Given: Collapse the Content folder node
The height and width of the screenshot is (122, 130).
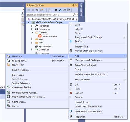Looking at the screenshot, I should click(32, 33).
